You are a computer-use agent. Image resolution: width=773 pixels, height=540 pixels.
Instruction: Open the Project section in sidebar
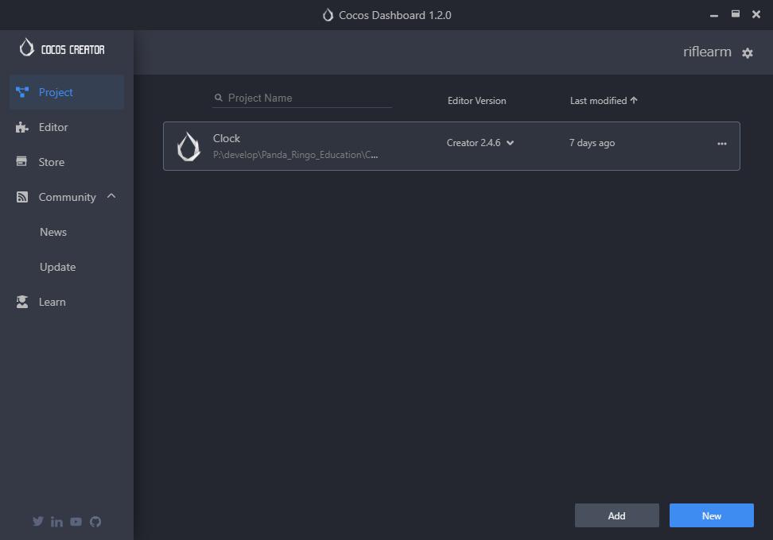67,92
